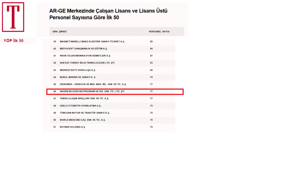Click personnel count 89 for MEDYASOFT

151,49
